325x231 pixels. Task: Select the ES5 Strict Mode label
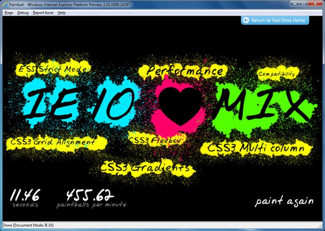(x=52, y=69)
